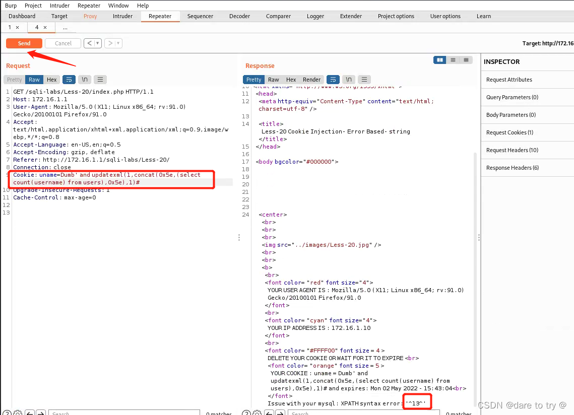
Task: Switch to the Logger tab
Action: [315, 16]
